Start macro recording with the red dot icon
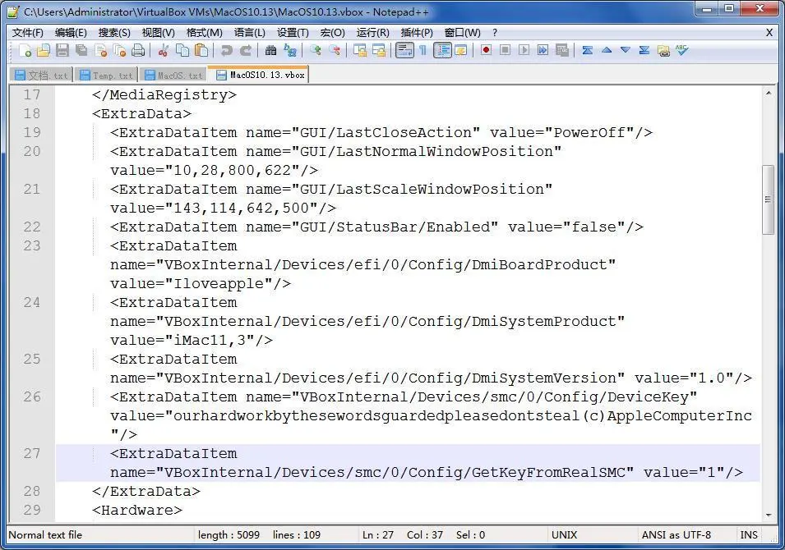Viewport: 785px width, 550px height. click(486, 51)
